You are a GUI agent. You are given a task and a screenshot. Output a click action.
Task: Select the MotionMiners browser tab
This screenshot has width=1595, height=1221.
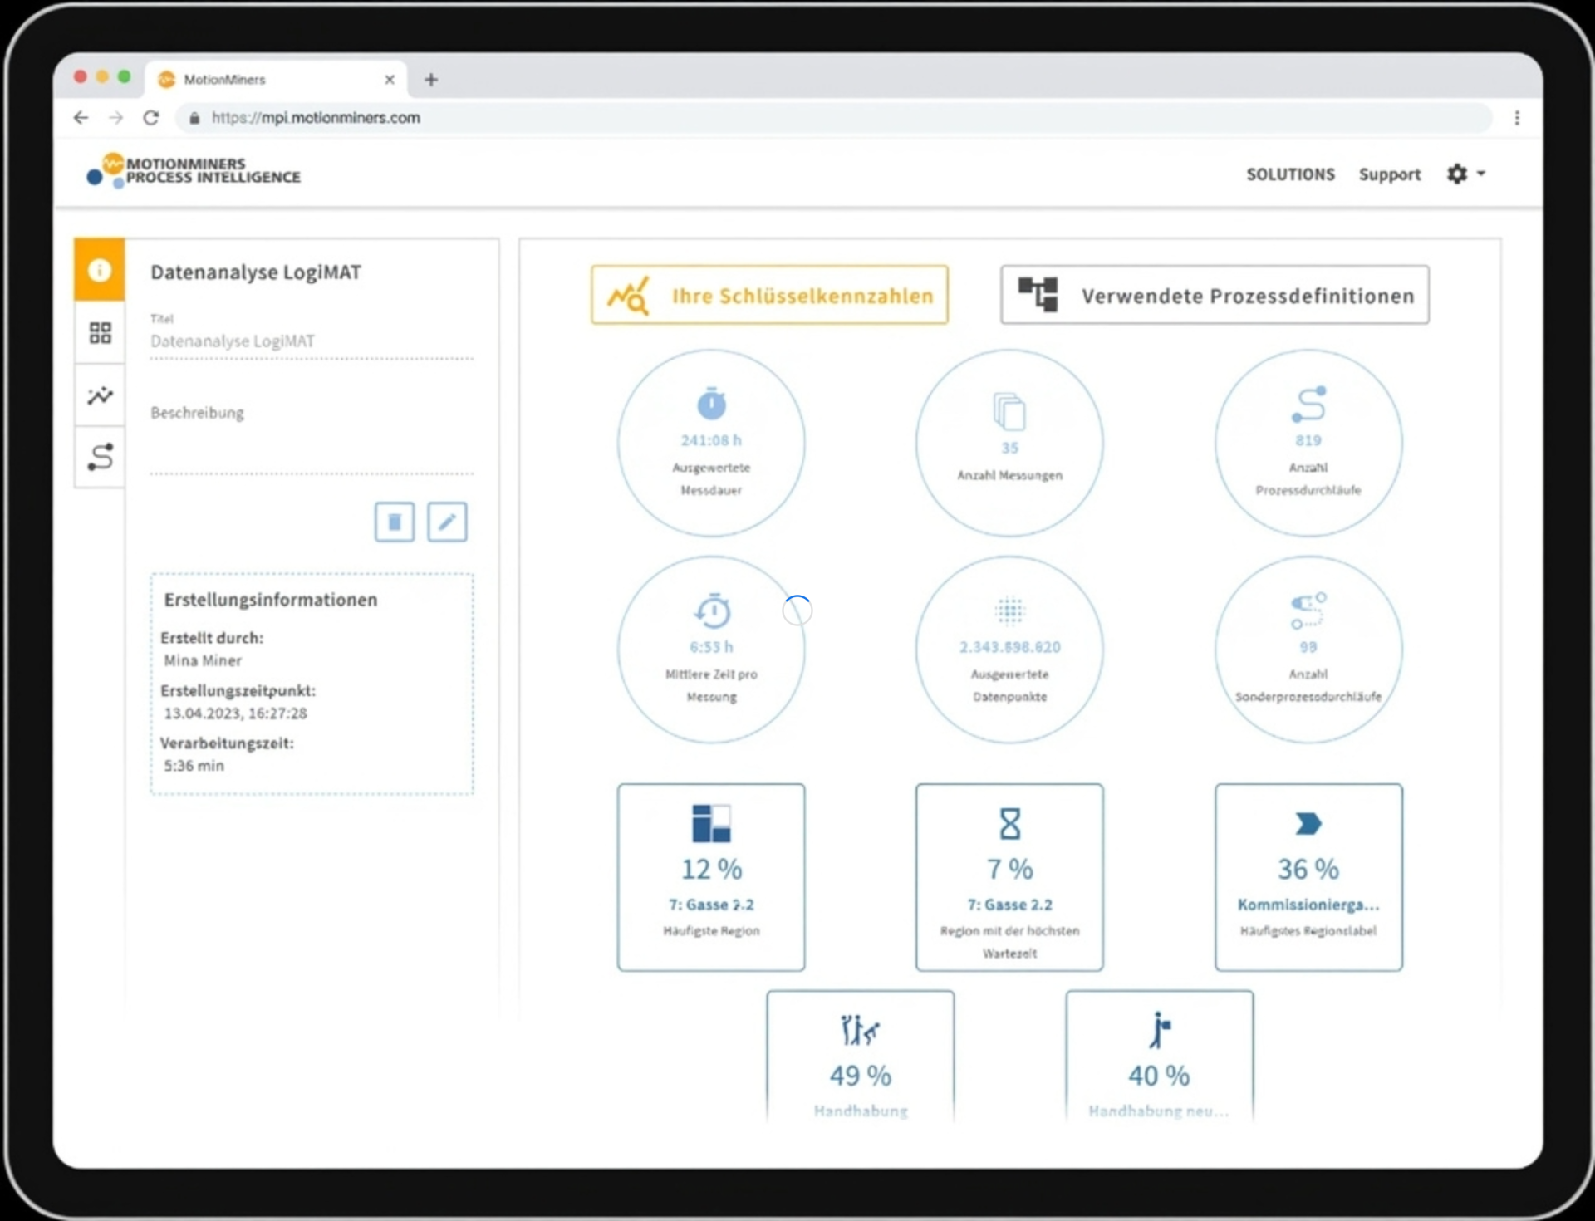275,80
